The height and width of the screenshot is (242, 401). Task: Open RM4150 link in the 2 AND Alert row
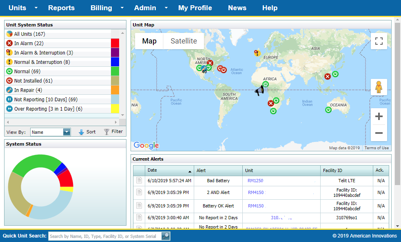256,192
